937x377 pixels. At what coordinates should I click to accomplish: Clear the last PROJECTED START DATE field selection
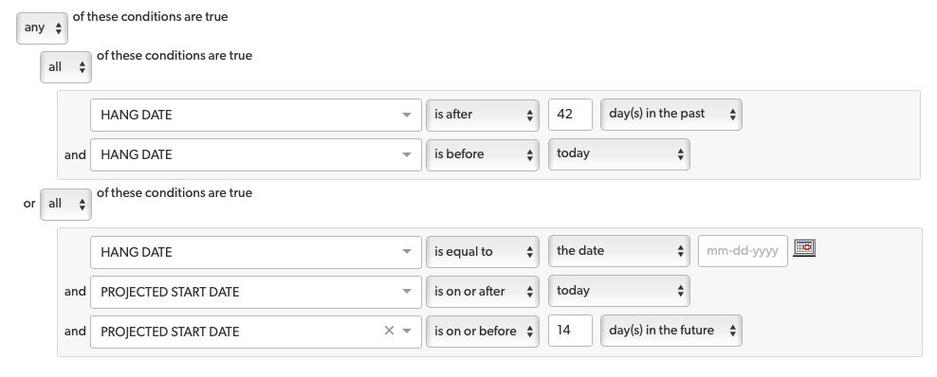click(389, 331)
